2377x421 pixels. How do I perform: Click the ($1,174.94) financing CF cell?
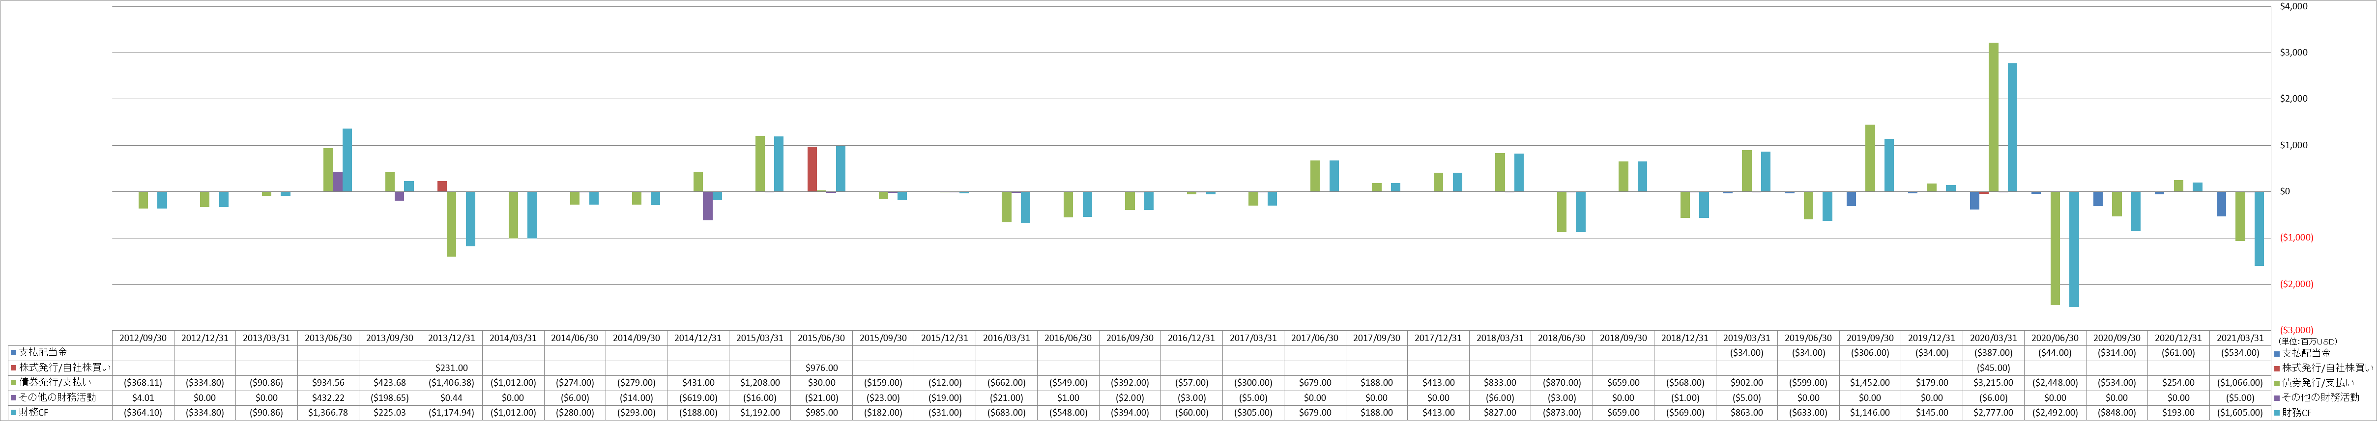tap(451, 413)
